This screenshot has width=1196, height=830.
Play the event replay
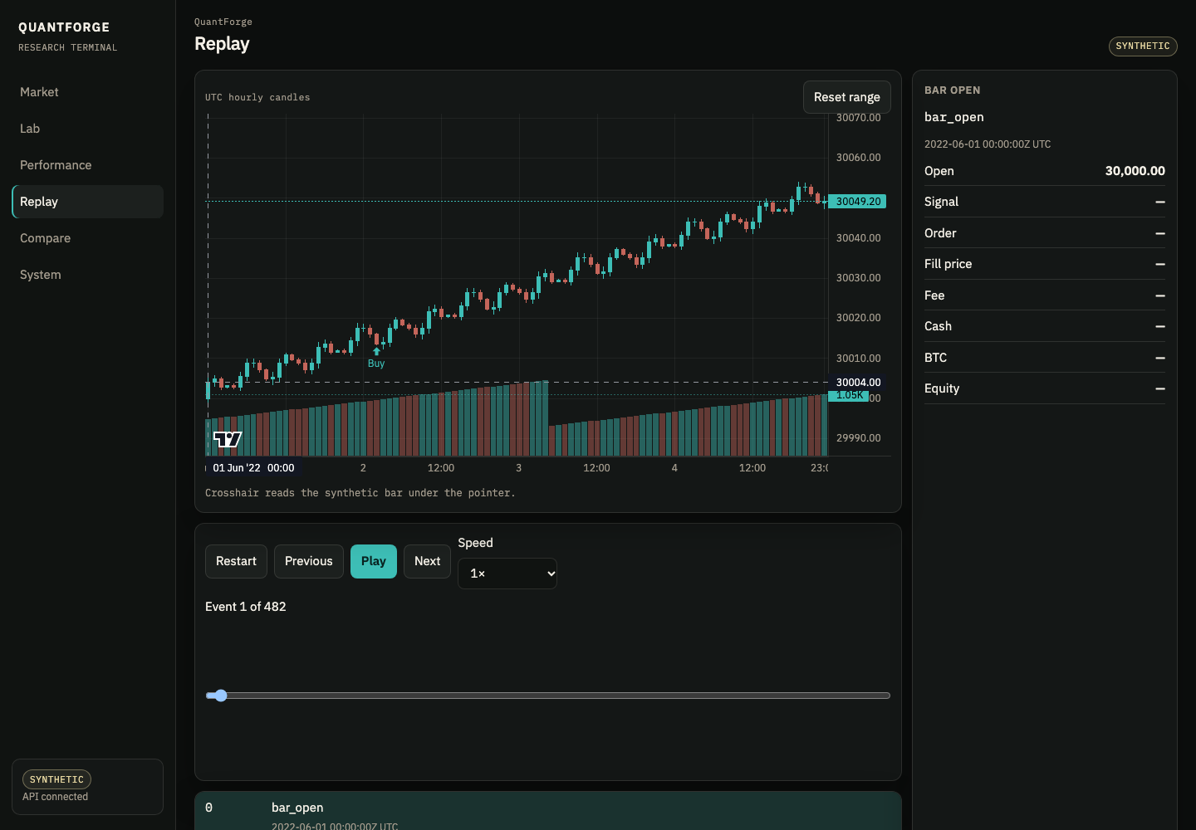373,561
